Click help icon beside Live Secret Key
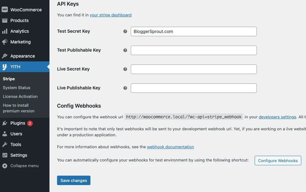 click(x=125, y=69)
